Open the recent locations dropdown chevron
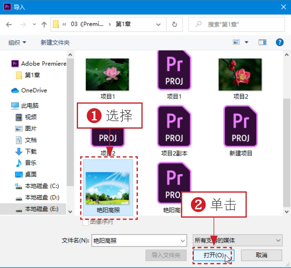 pos(34,24)
